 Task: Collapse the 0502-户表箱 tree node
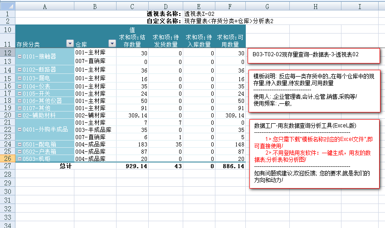[x=19, y=151]
